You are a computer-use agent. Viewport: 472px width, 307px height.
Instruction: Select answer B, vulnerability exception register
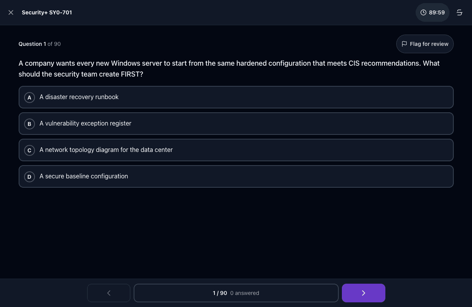coord(236,124)
